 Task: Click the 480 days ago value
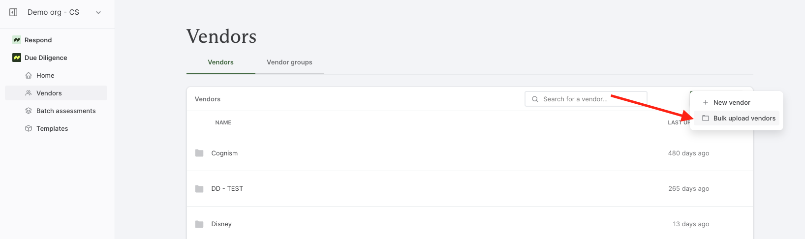point(688,153)
